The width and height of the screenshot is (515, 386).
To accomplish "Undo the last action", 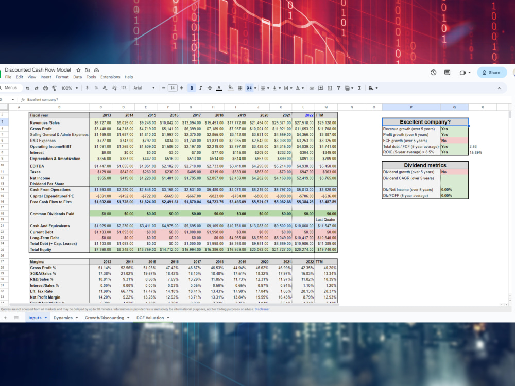I will tap(28, 88).
